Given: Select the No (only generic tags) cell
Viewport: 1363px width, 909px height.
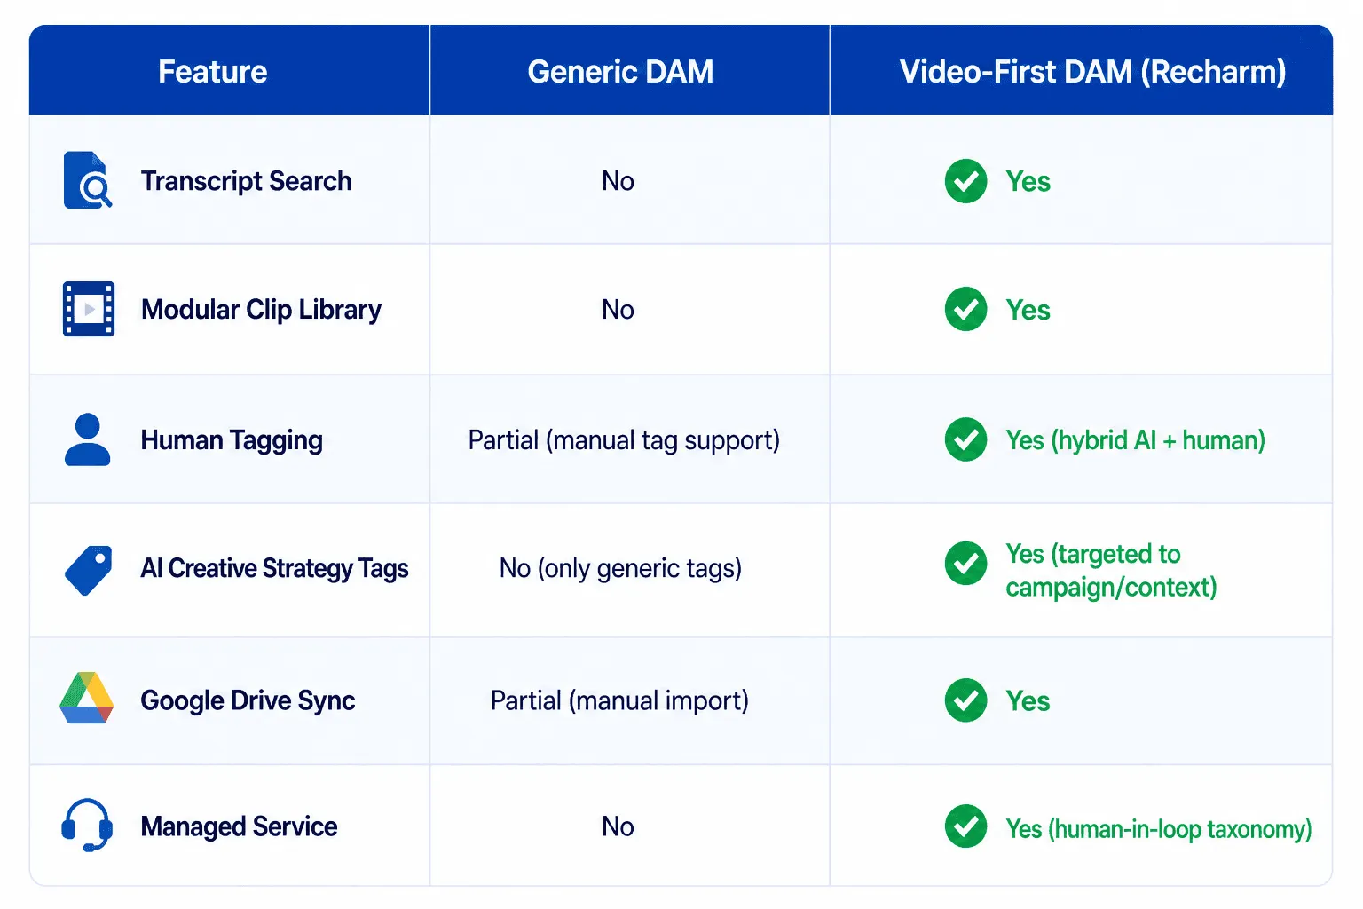Looking at the screenshot, I should pyautogui.click(x=620, y=568).
